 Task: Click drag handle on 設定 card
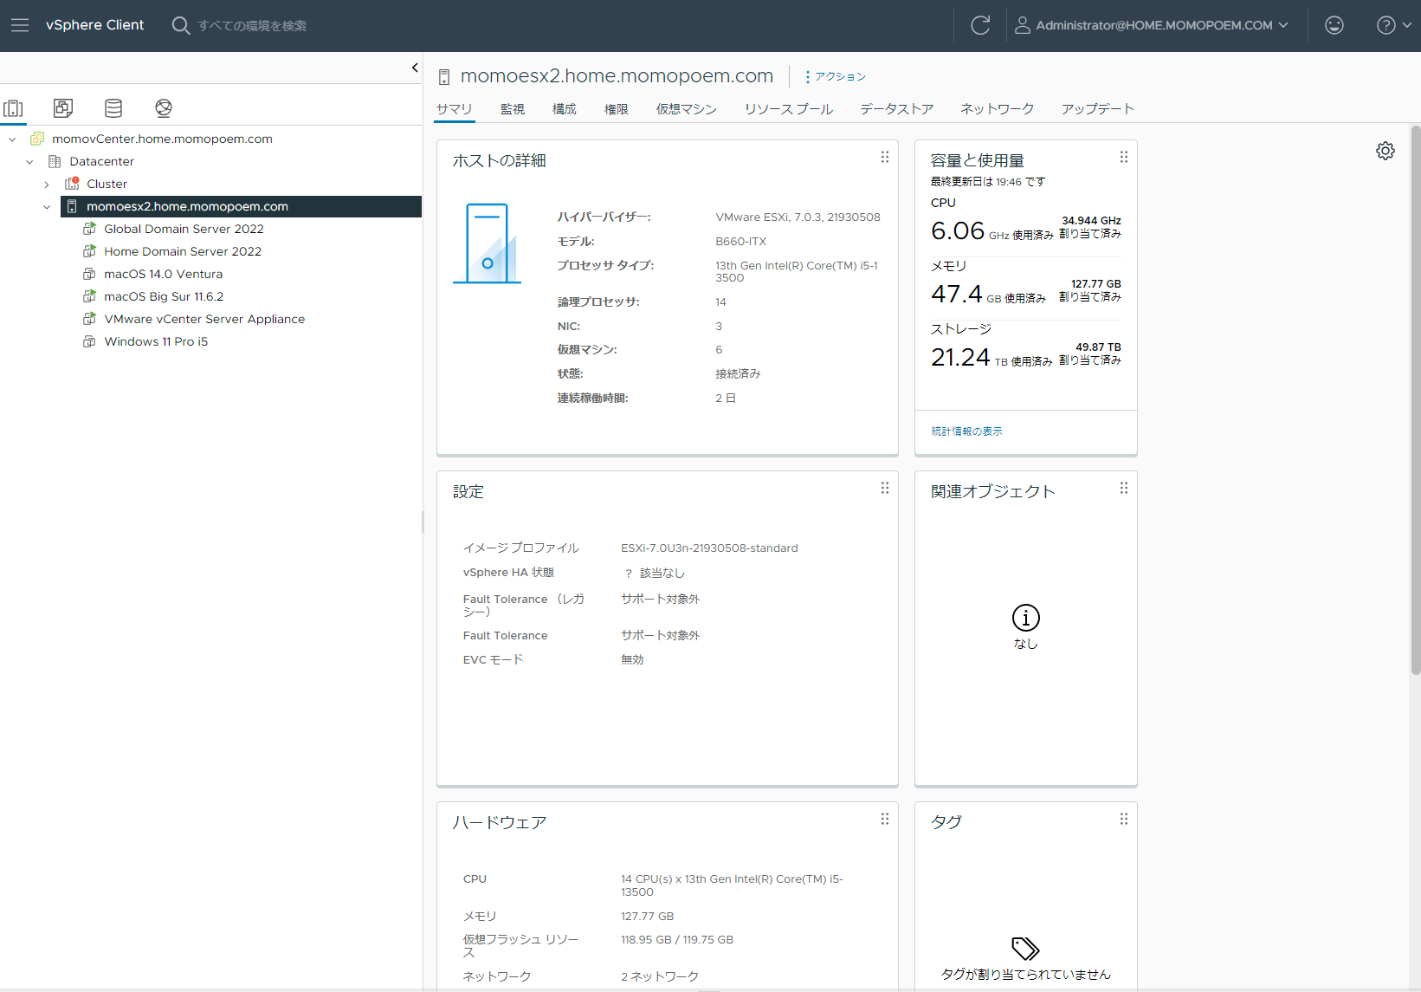885,488
